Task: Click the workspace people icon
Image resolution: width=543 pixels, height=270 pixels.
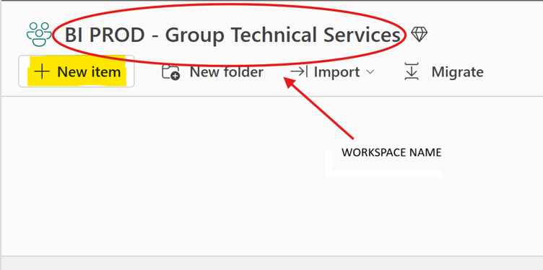Action: tap(39, 34)
